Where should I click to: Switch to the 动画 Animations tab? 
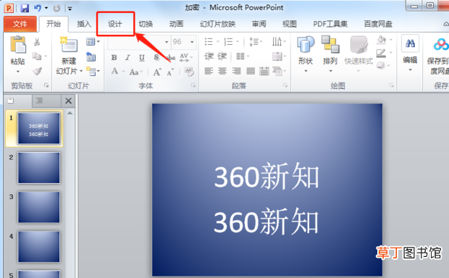click(176, 24)
